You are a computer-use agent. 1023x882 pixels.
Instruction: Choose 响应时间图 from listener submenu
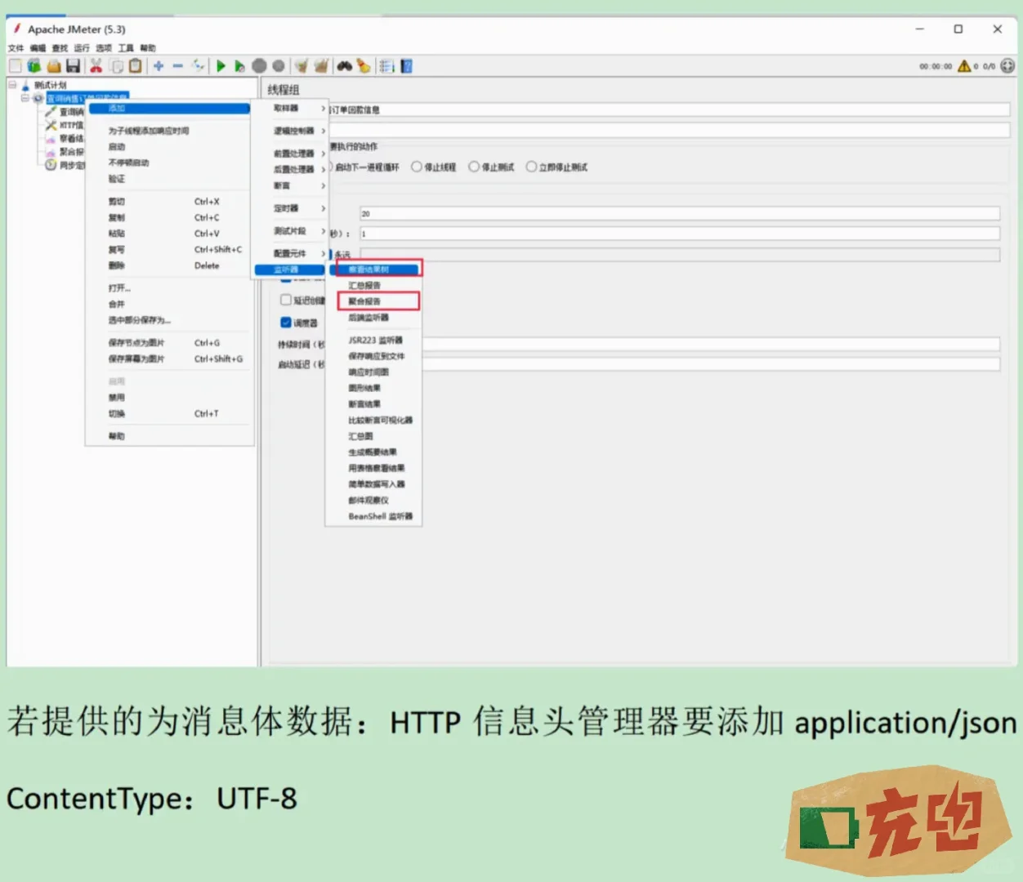(x=373, y=372)
